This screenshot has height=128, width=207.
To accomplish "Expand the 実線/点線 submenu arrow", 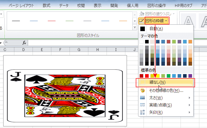I will point(189,105).
